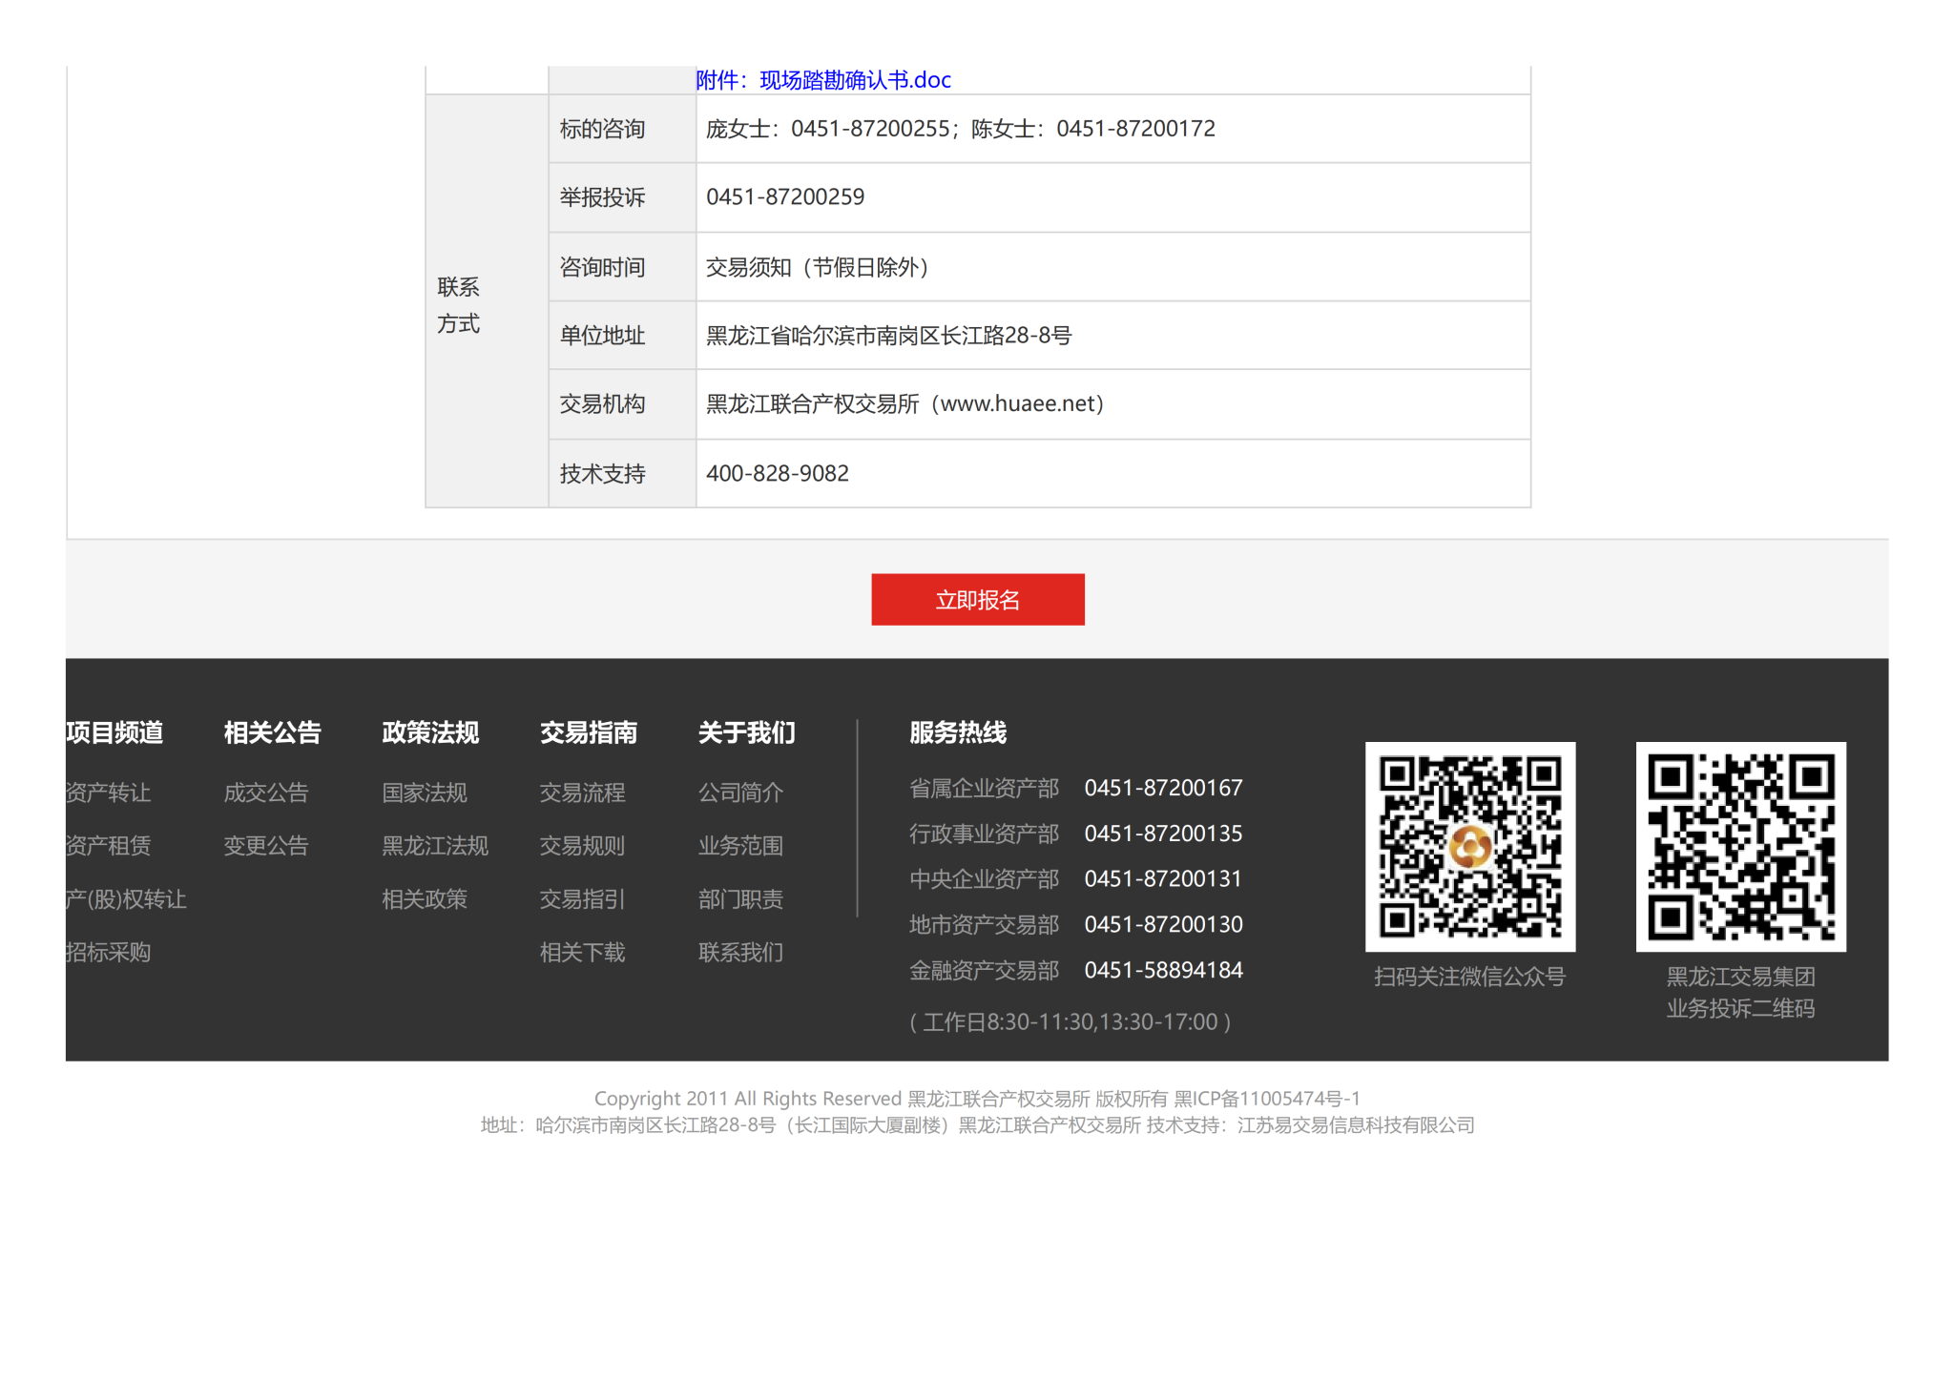Open the 相关政策 link
Viewport: 1954px width, 1380px height.
pyautogui.click(x=425, y=899)
